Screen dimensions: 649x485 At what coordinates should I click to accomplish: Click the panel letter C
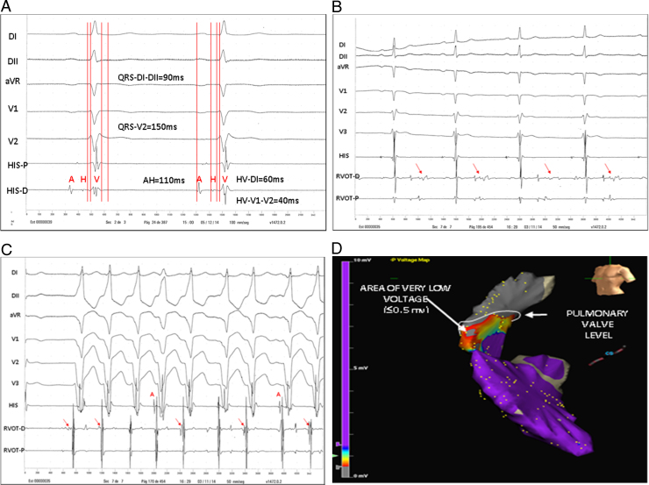coord(5,250)
